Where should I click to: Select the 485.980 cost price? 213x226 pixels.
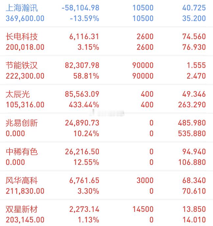click(x=192, y=123)
